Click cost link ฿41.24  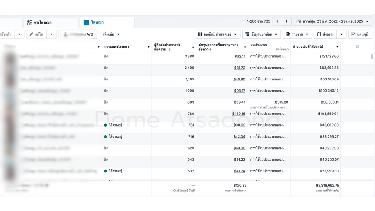239,171
